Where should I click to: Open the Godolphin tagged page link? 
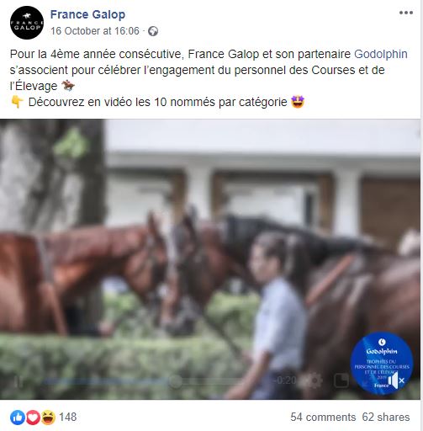click(381, 54)
